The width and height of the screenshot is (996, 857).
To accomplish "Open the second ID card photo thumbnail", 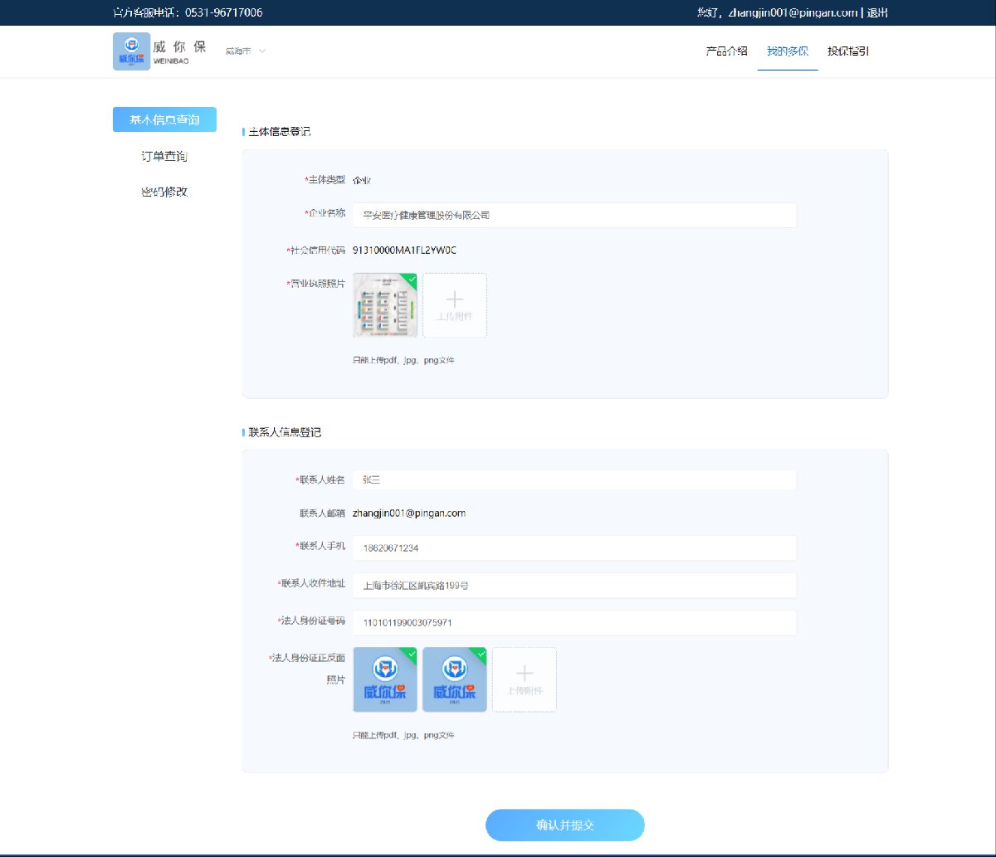I will tap(454, 679).
